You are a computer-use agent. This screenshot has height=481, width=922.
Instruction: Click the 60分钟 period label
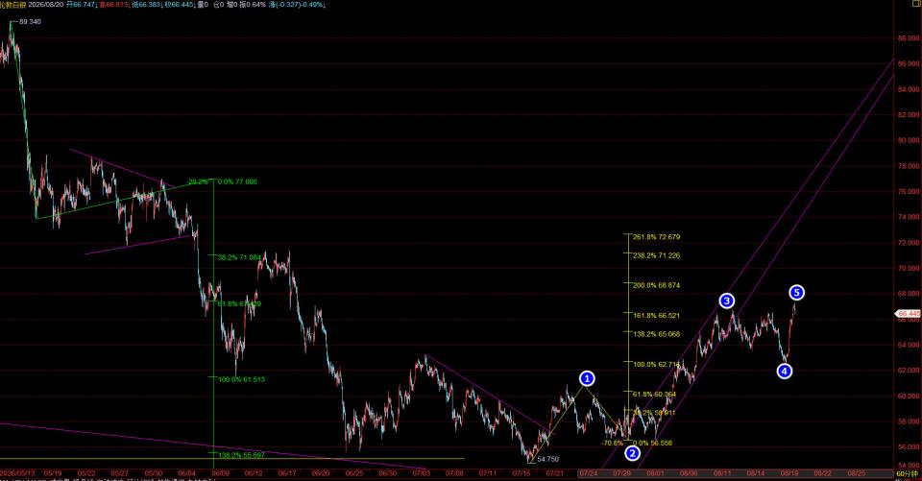tap(908, 473)
